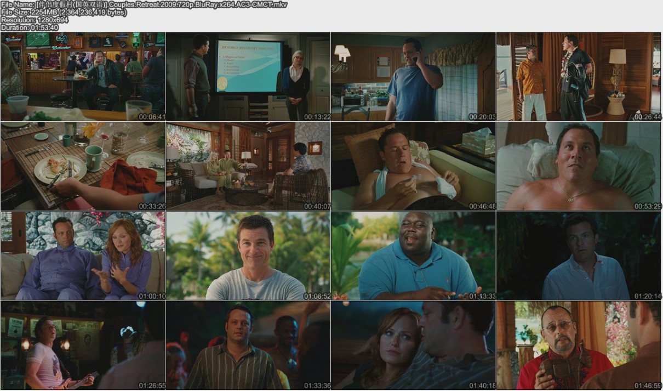Viewport: 663px width, 391px height.
Task: Open the thumbnail timestamped 01:33:36
Action: 248,345
